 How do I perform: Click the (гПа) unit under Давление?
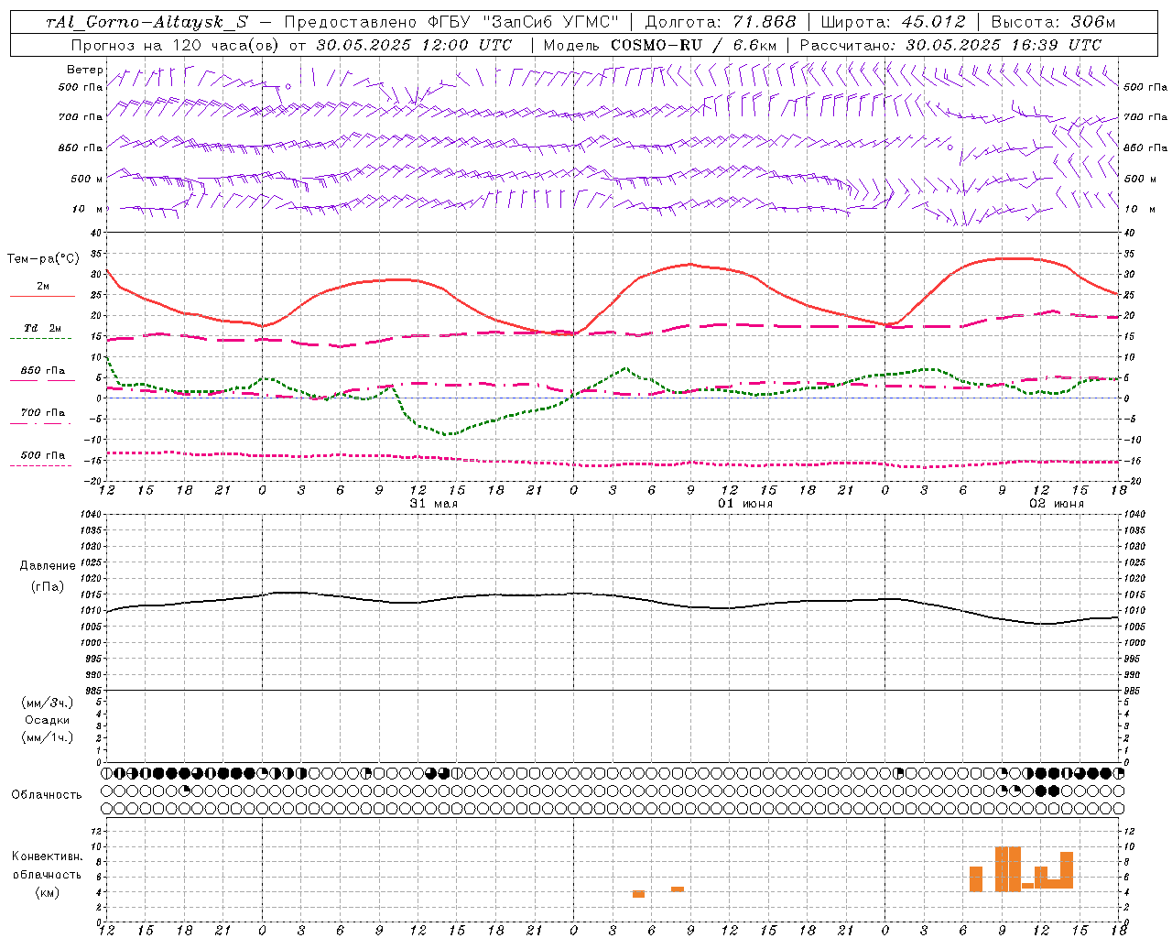click(x=48, y=587)
